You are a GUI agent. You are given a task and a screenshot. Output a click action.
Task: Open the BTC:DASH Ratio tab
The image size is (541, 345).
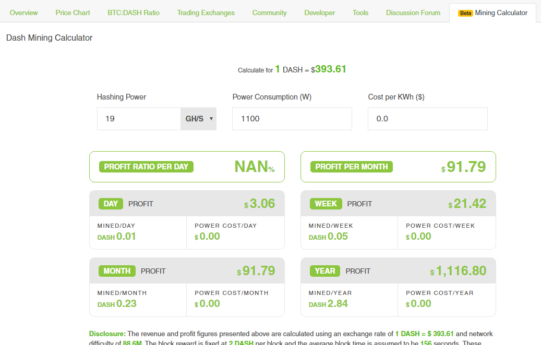tap(134, 13)
